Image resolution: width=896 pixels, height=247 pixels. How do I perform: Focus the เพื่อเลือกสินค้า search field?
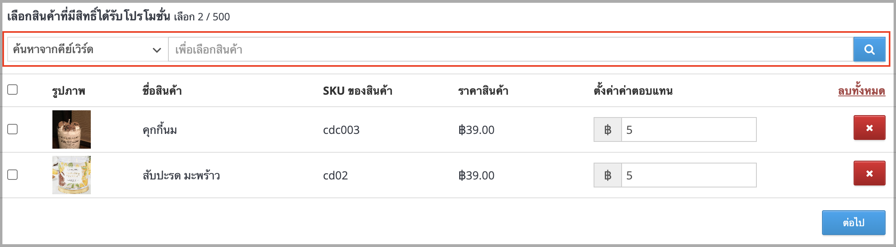pos(511,50)
